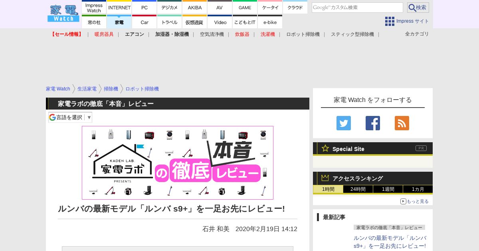The width and height of the screenshot is (479, 251).
Task: Open the ケータイ site tab
Action: point(270,8)
